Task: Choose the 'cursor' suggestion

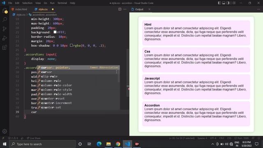Action: [78, 72]
